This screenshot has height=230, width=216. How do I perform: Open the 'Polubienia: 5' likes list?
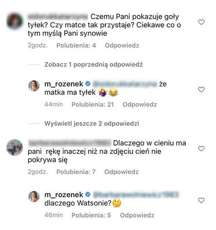[91, 215]
